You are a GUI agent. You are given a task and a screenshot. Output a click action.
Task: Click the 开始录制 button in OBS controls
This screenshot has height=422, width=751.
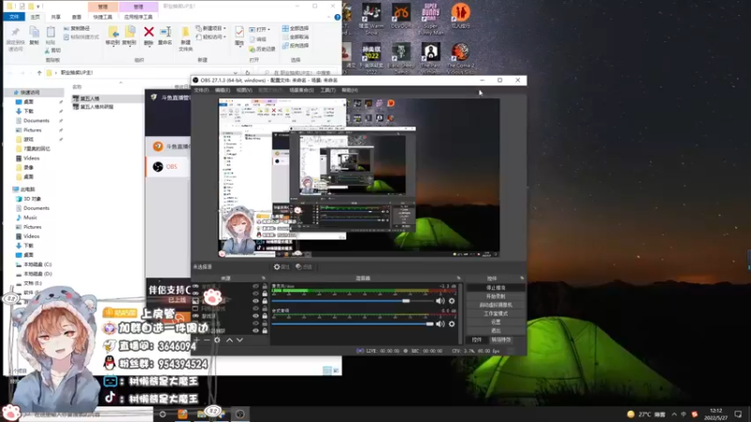(x=496, y=296)
